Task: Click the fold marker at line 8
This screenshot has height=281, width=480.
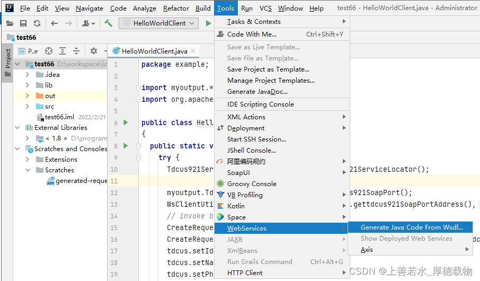Action: (138, 146)
